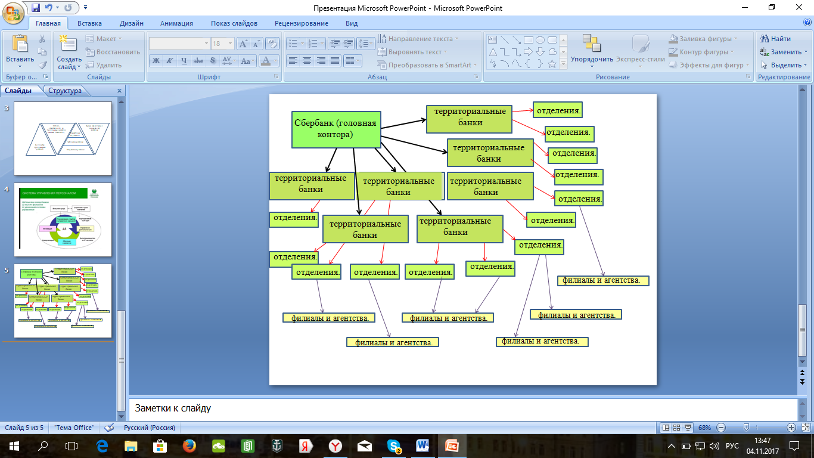Open the Windows Start menu

coord(13,445)
